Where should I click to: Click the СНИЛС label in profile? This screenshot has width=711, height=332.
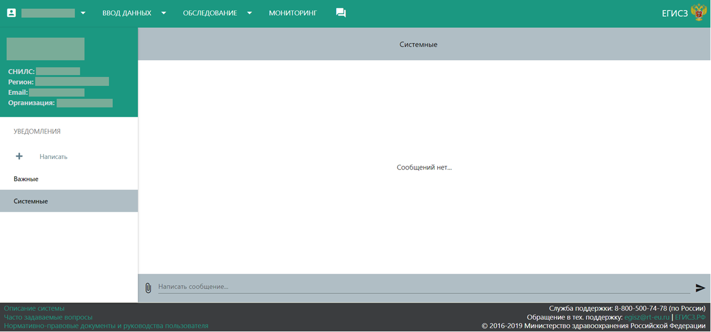click(x=21, y=71)
